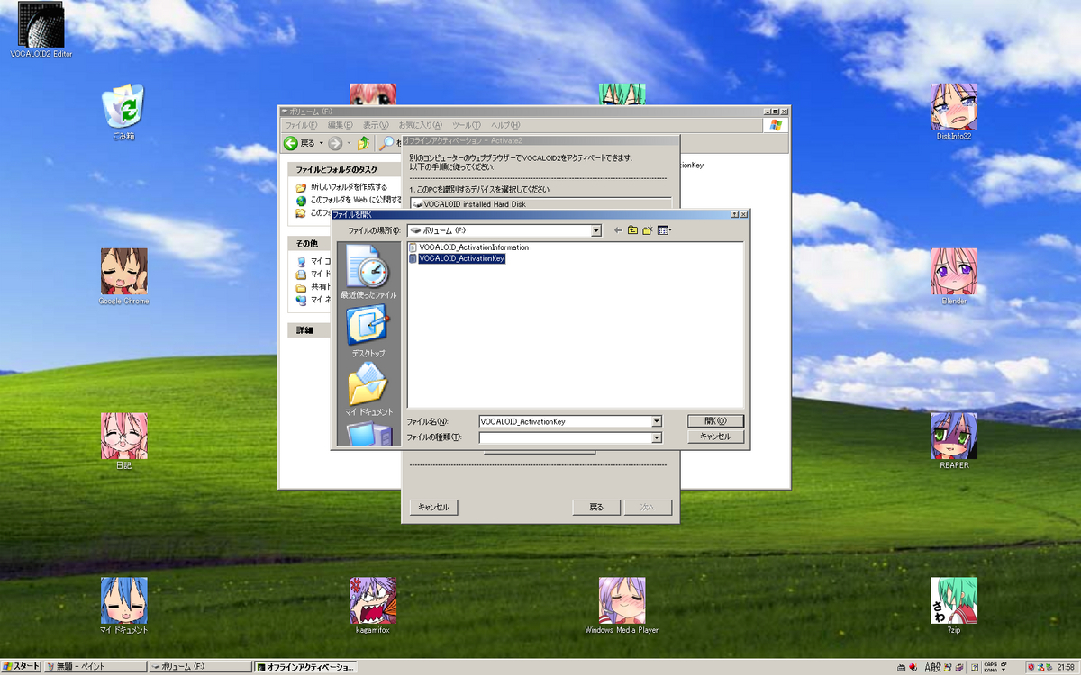Select VOCALOID_ActivationKey file in list
1081x675 pixels.
(458, 258)
